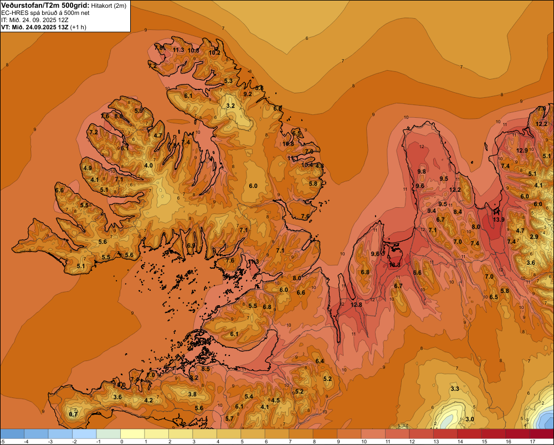
Task: Select the 6.6 value on western peninsula tip
Action: 59,190
